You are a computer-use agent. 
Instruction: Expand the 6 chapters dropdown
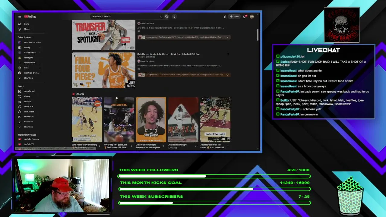point(184,37)
